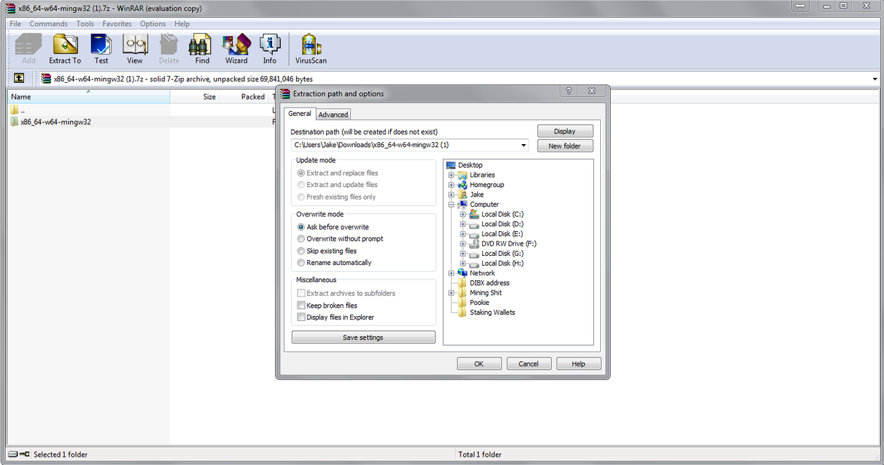Image resolution: width=884 pixels, height=465 pixels.
Task: Open the Options menu
Action: (153, 23)
